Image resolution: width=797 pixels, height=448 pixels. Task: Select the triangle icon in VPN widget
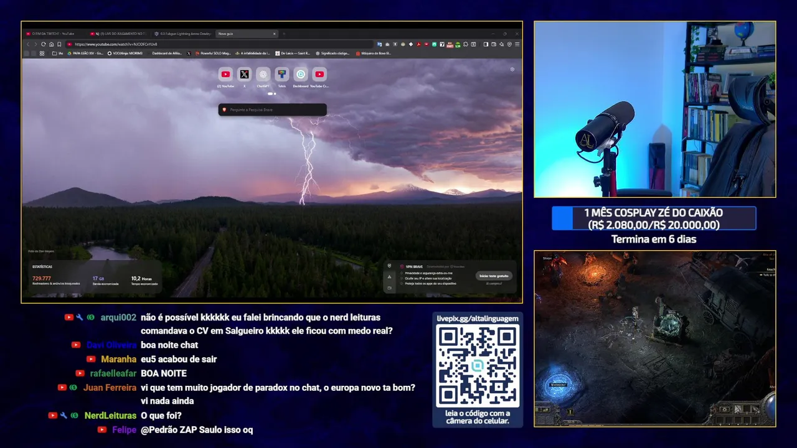[x=389, y=277]
